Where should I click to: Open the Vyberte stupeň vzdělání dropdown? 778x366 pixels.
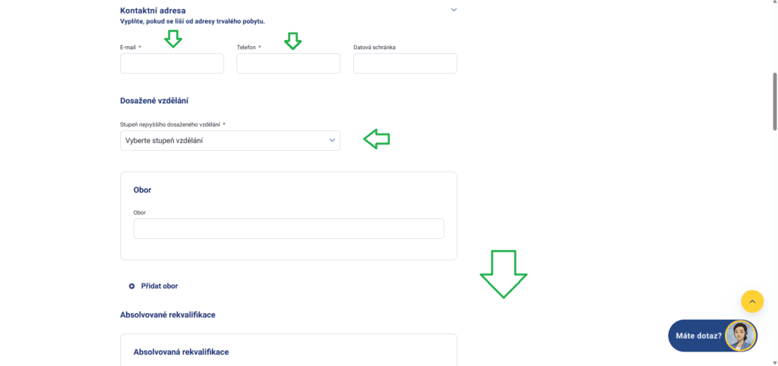pos(230,140)
